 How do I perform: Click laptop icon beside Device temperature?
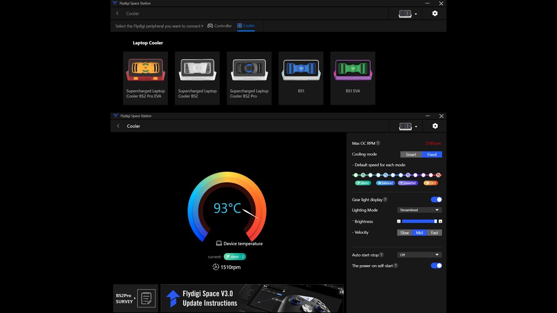point(219,243)
